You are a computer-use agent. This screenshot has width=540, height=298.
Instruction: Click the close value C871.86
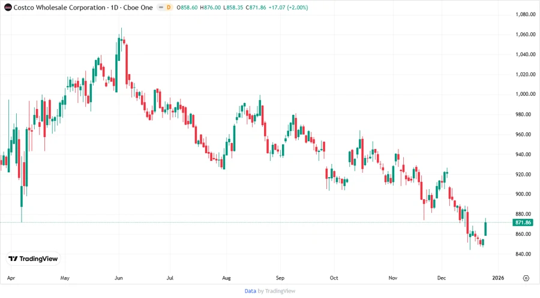tap(256, 8)
